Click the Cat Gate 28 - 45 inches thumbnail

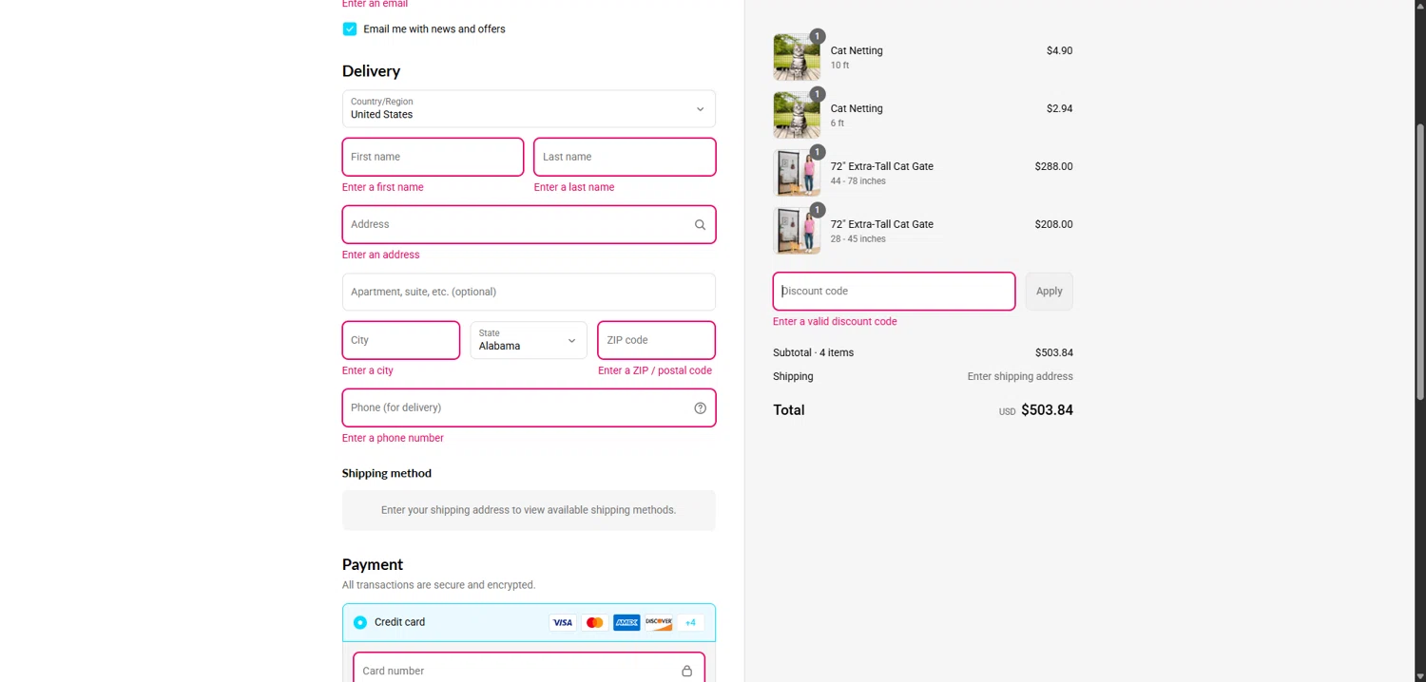coord(797,231)
